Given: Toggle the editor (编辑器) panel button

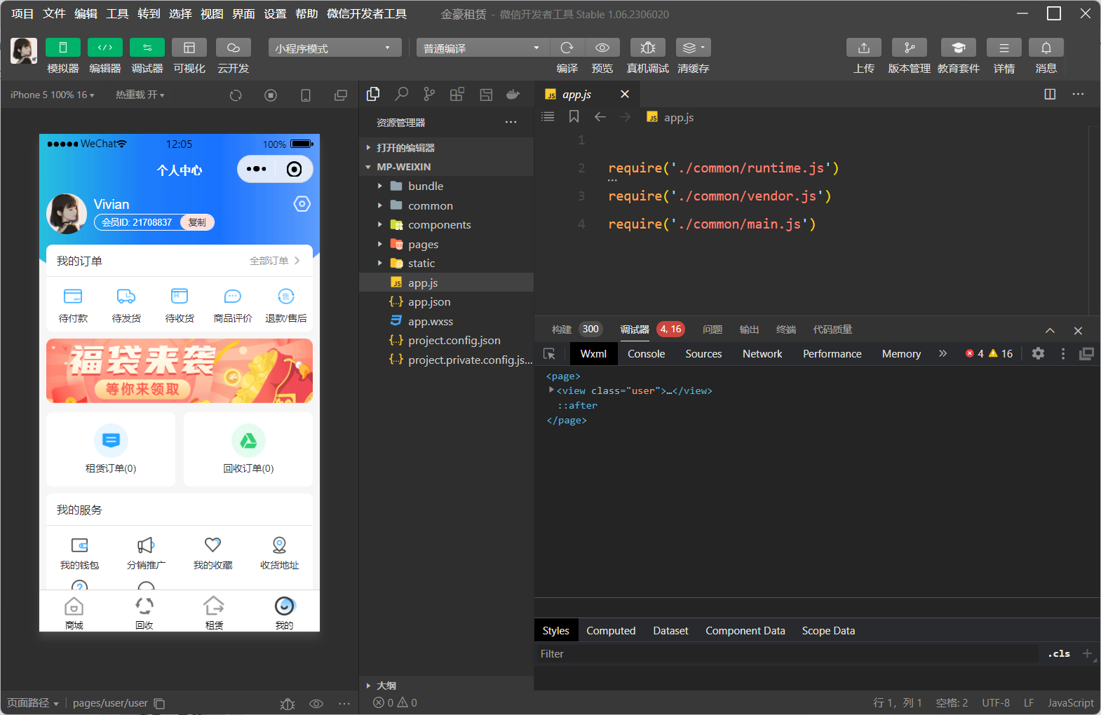Looking at the screenshot, I should pos(105,48).
